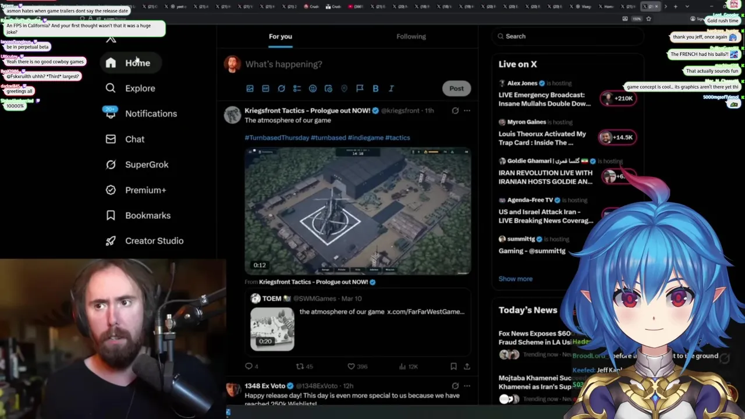Open Agenda-Free TV live coverage
Screen dimensions: 745x419
point(546,216)
